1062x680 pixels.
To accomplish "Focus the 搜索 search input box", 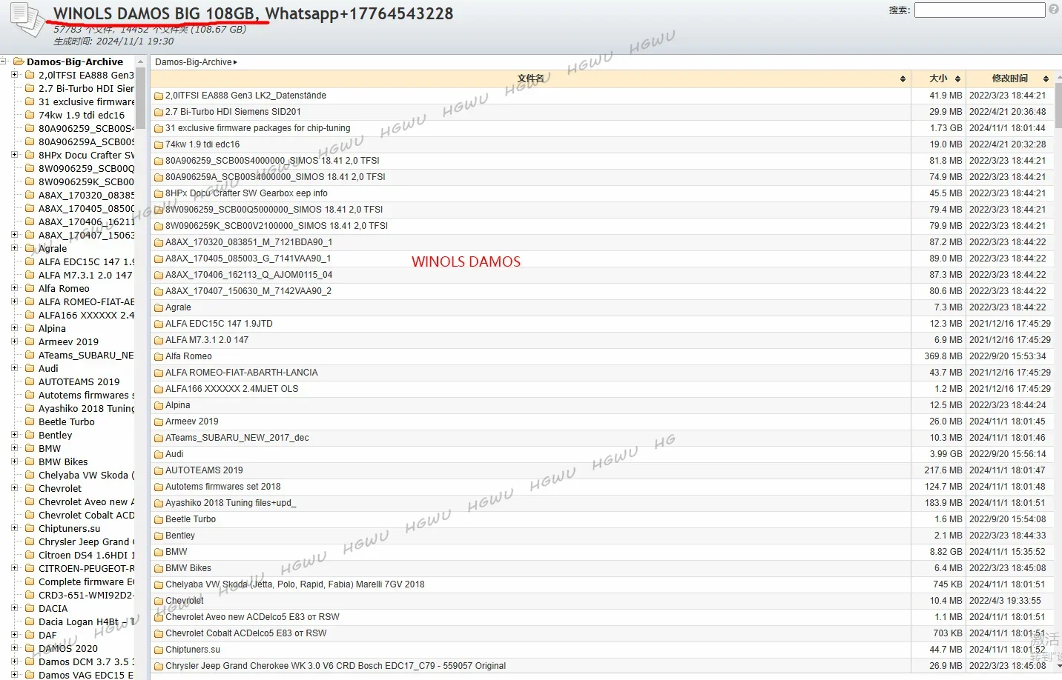I will [x=980, y=10].
